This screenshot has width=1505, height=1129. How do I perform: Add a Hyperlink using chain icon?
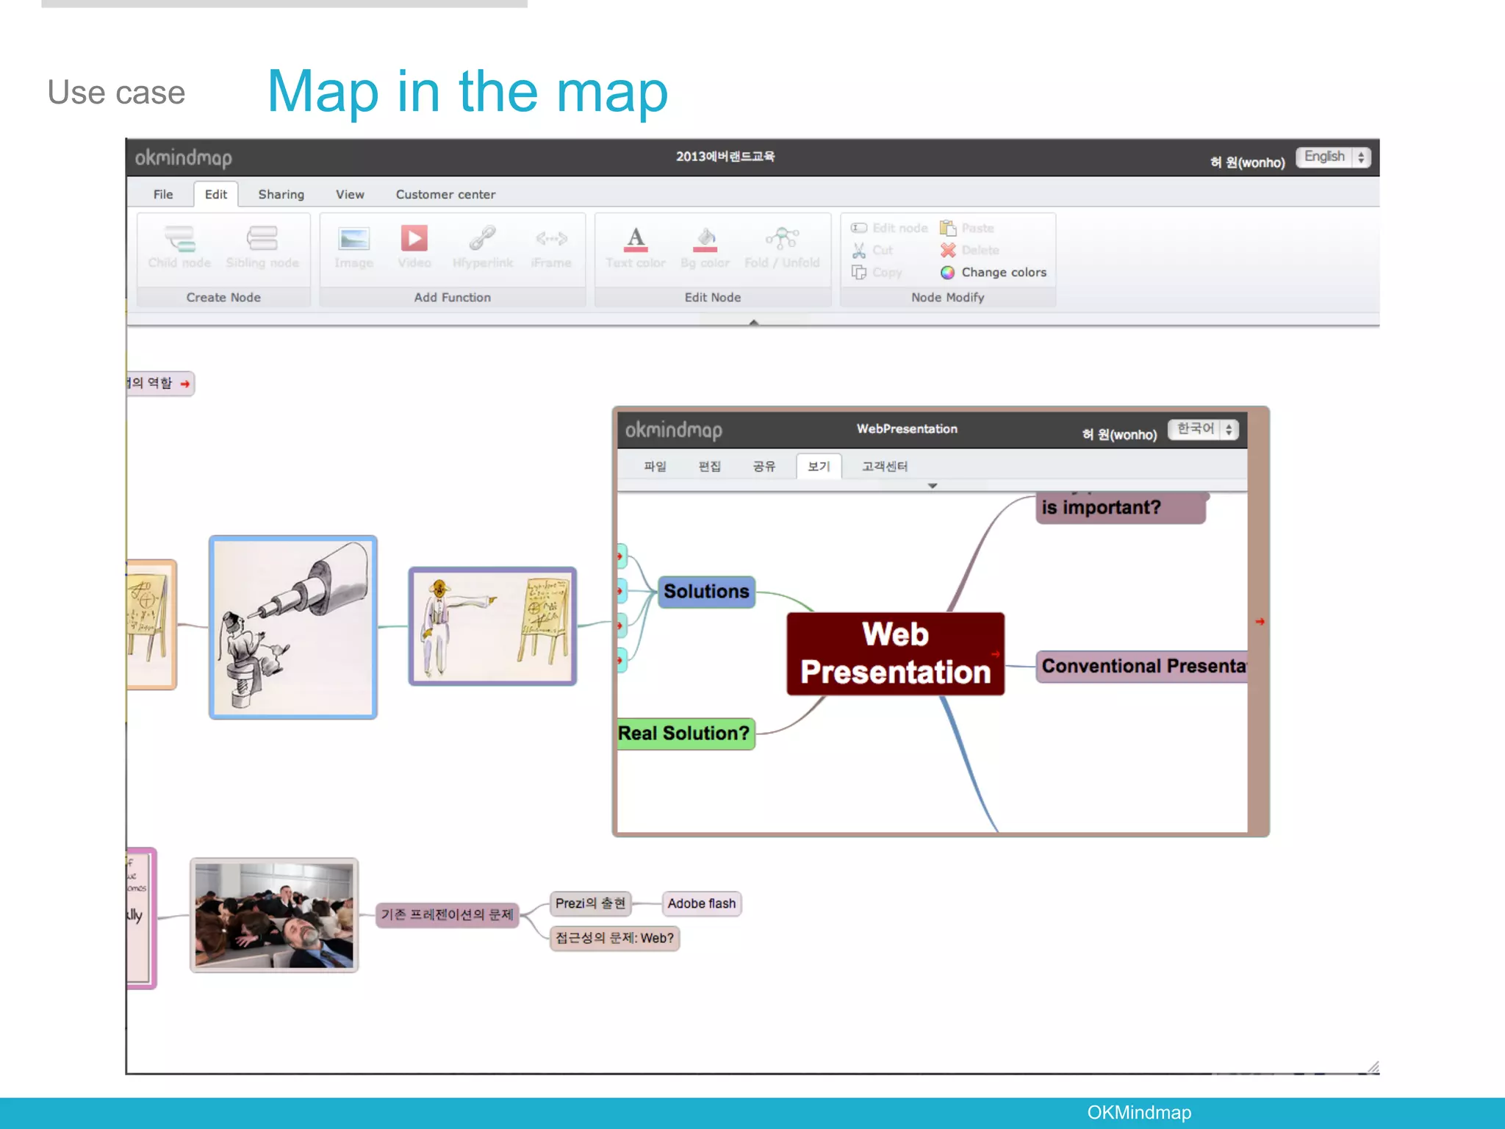coord(483,238)
